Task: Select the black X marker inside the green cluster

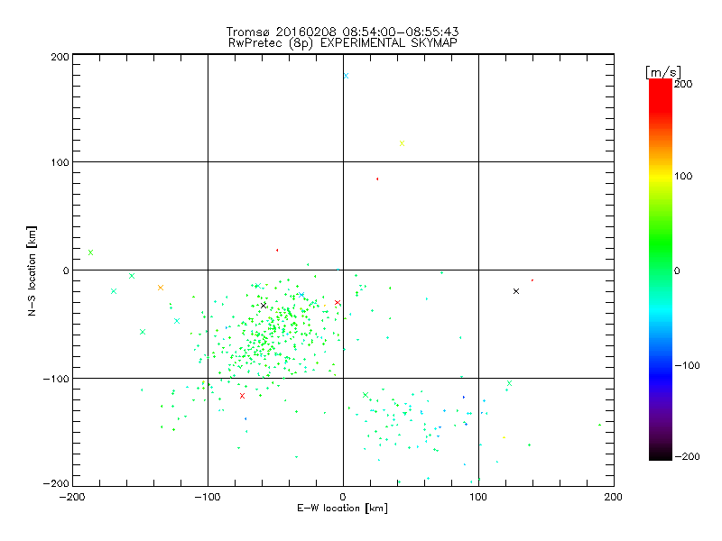Action: tap(264, 306)
